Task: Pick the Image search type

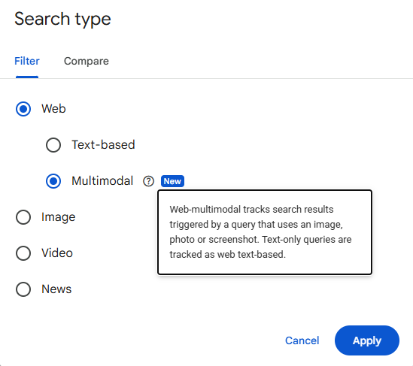Action: [x=23, y=217]
